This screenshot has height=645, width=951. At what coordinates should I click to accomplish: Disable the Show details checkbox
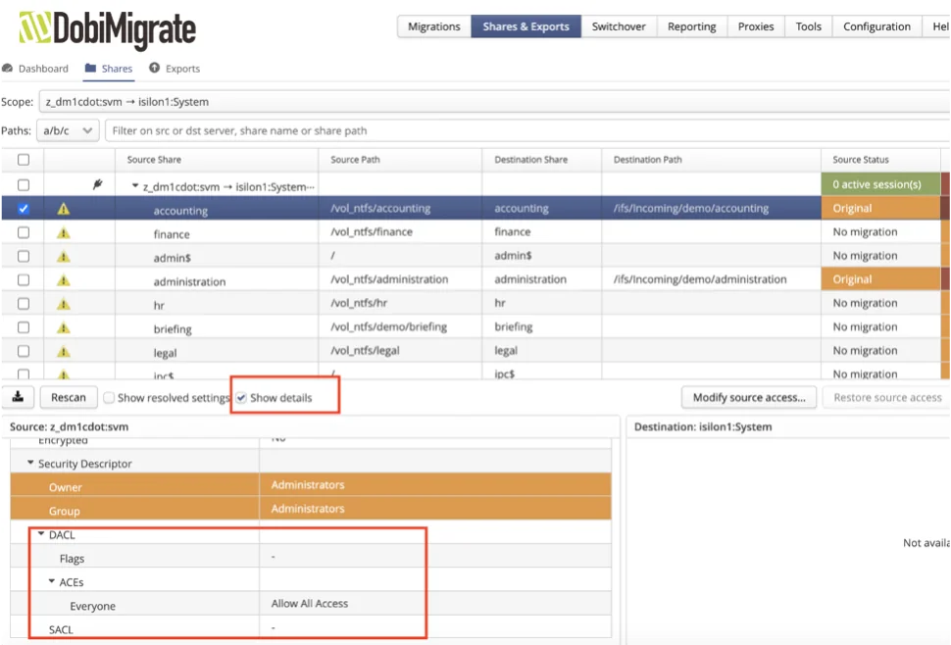click(x=241, y=398)
